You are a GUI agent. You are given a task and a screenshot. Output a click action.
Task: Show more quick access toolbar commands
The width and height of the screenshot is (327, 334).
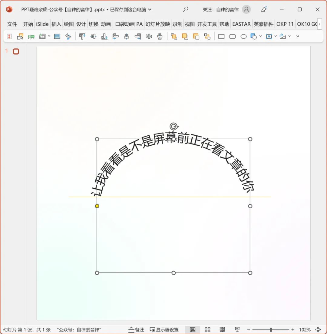point(298,36)
